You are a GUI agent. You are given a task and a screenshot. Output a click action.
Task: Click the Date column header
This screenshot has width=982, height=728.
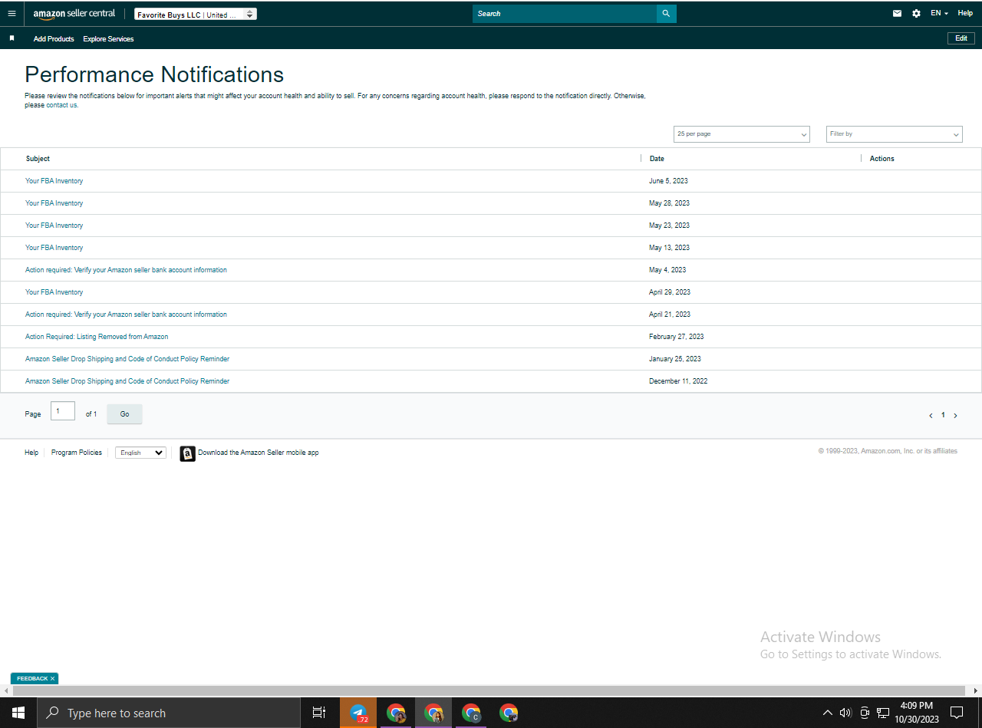click(x=657, y=159)
